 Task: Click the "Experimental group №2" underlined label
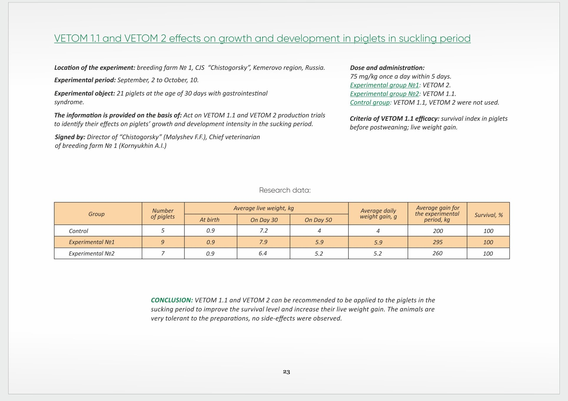point(384,94)
